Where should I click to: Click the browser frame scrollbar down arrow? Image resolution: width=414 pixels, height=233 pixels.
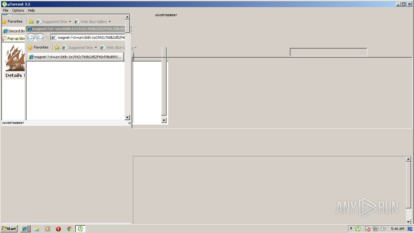click(127, 117)
